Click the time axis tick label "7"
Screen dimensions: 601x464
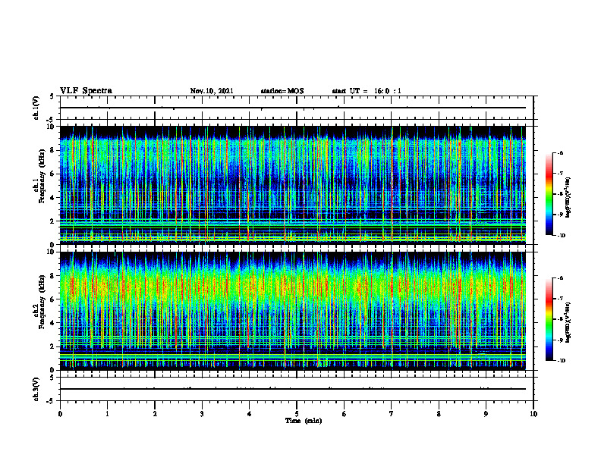click(392, 414)
